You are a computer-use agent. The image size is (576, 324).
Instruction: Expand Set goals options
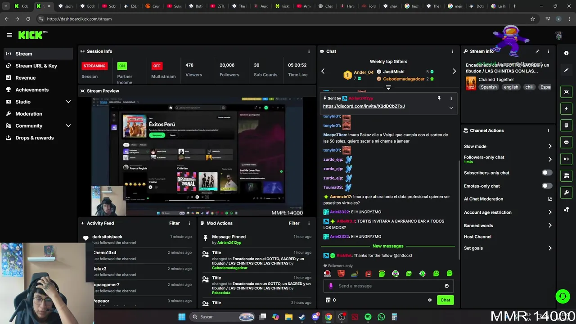click(x=550, y=248)
